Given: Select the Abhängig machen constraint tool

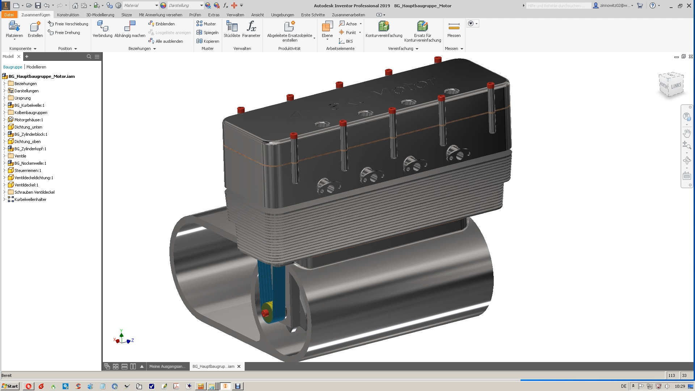Looking at the screenshot, I should (x=130, y=26).
